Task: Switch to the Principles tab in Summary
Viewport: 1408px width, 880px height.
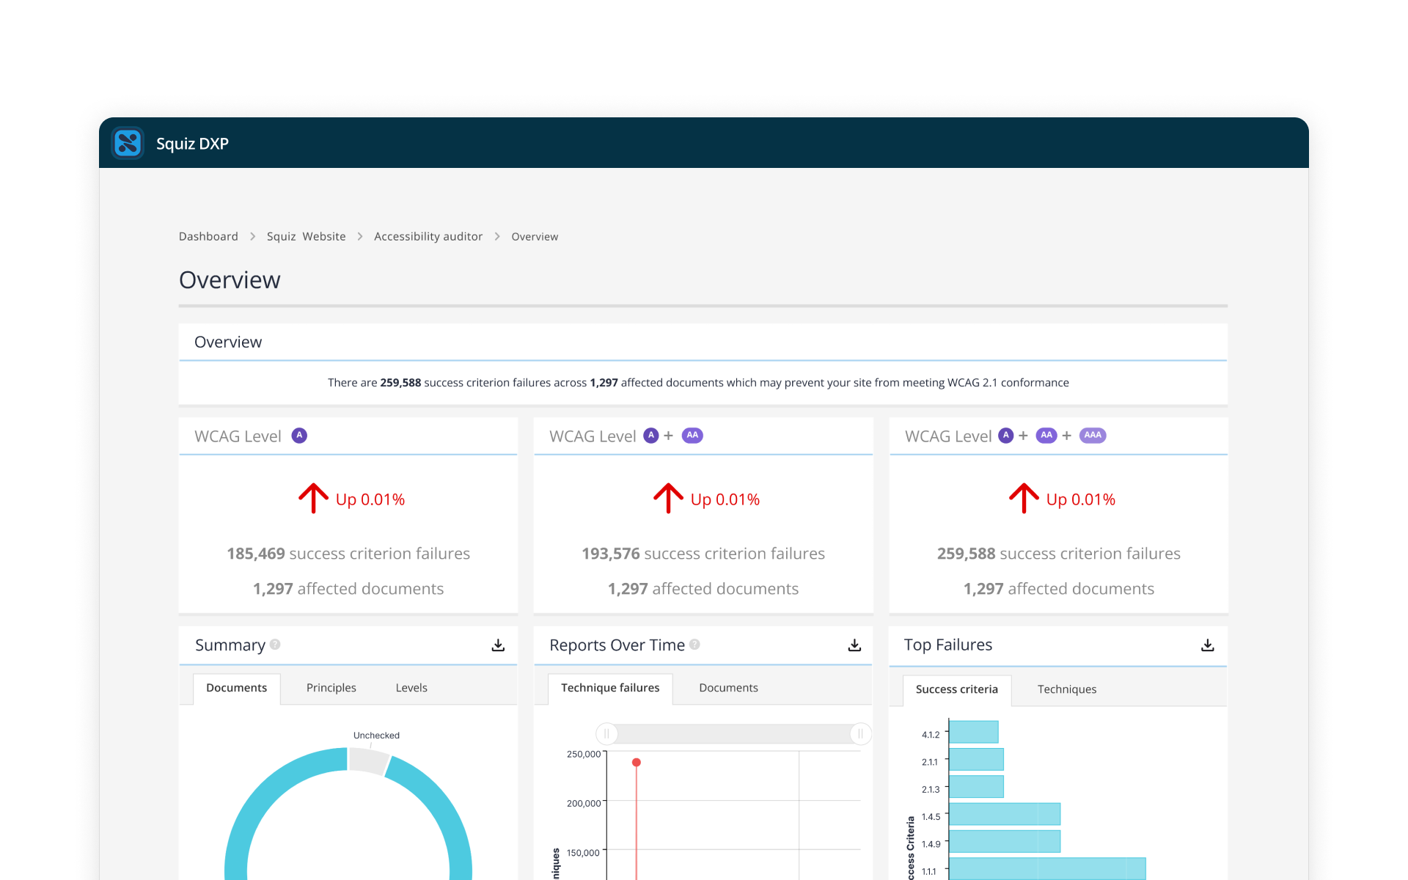Action: coord(331,689)
